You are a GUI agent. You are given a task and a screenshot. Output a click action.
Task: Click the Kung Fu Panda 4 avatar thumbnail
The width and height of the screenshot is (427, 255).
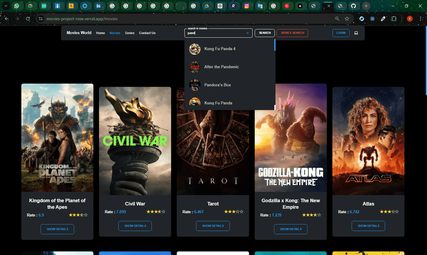195,49
